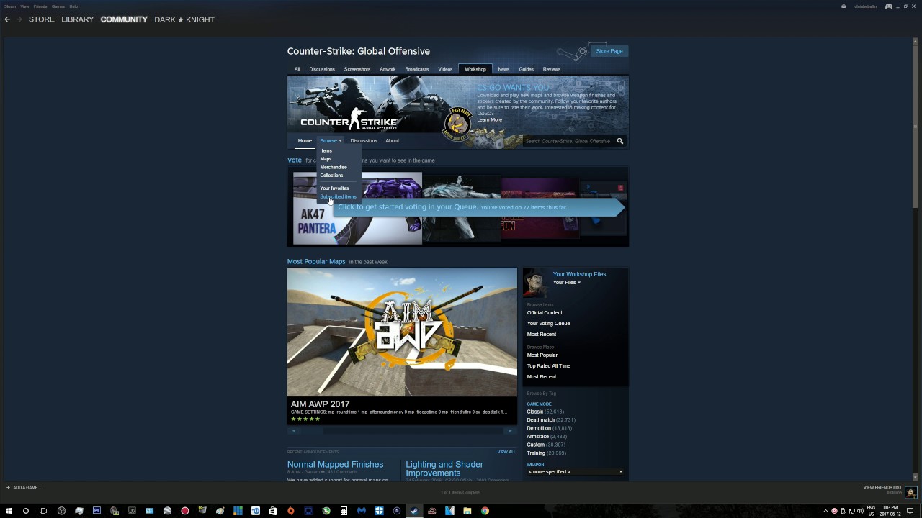Click previous arrow under popular maps carousel
This screenshot has height=518, width=922.
tap(293, 431)
